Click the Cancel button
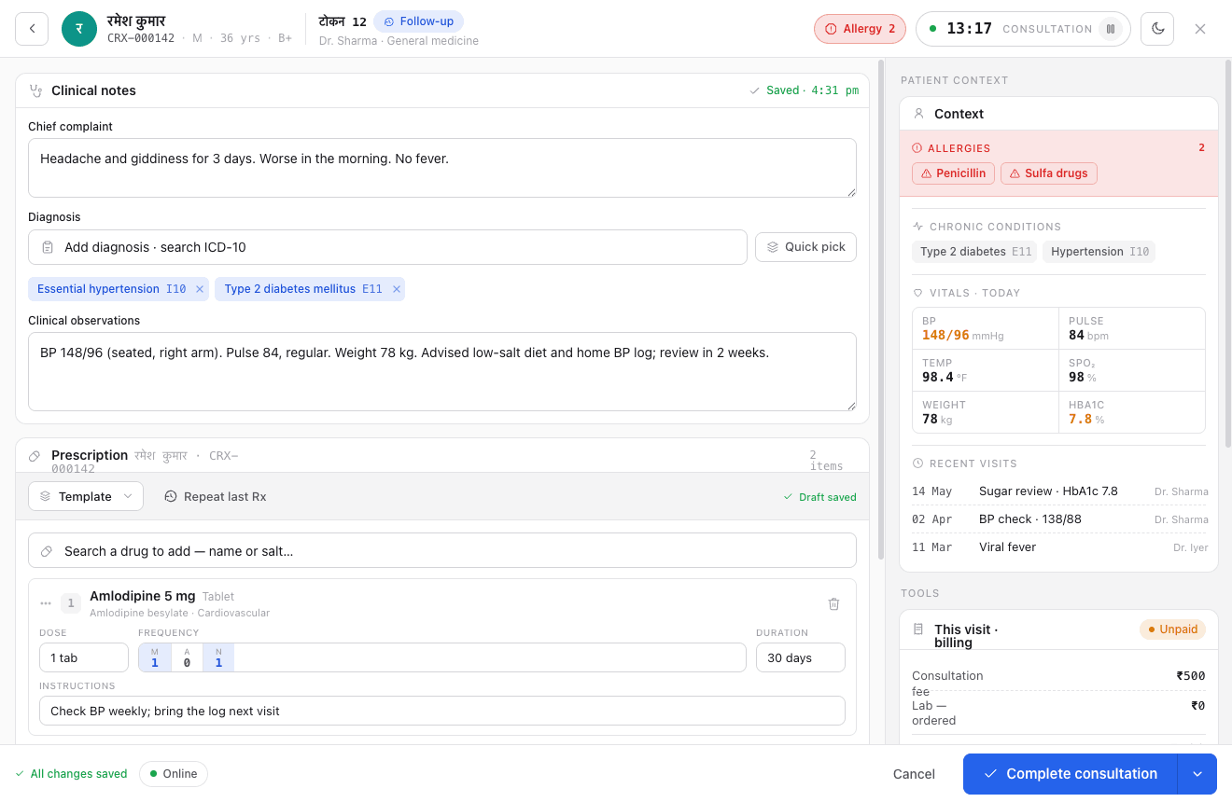 (914, 774)
